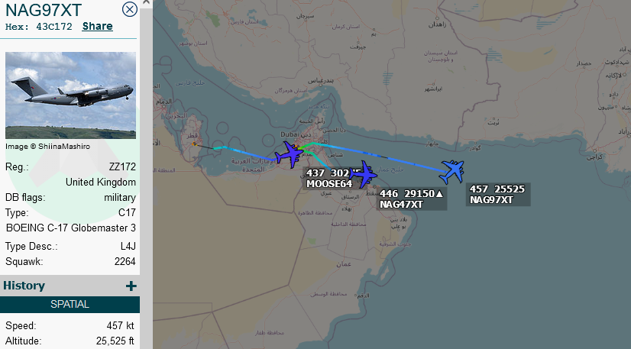Click the NAG47XT map label
Image resolution: width=631 pixels, height=349 pixels.
[413, 199]
